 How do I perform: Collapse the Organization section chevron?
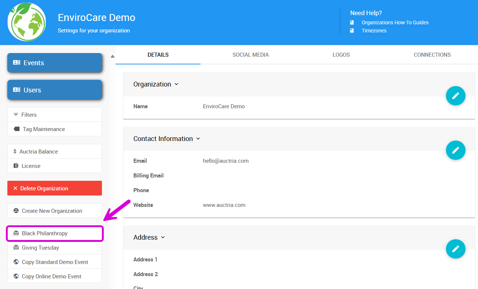pyautogui.click(x=176, y=84)
